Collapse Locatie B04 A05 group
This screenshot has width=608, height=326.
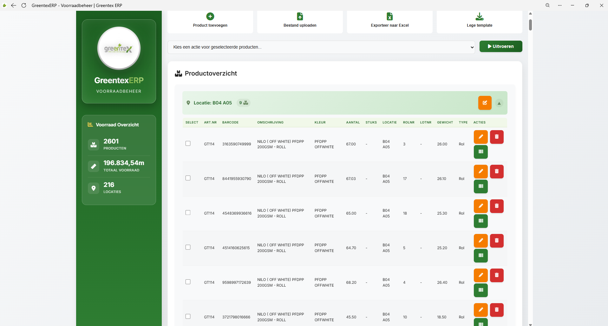tap(499, 103)
